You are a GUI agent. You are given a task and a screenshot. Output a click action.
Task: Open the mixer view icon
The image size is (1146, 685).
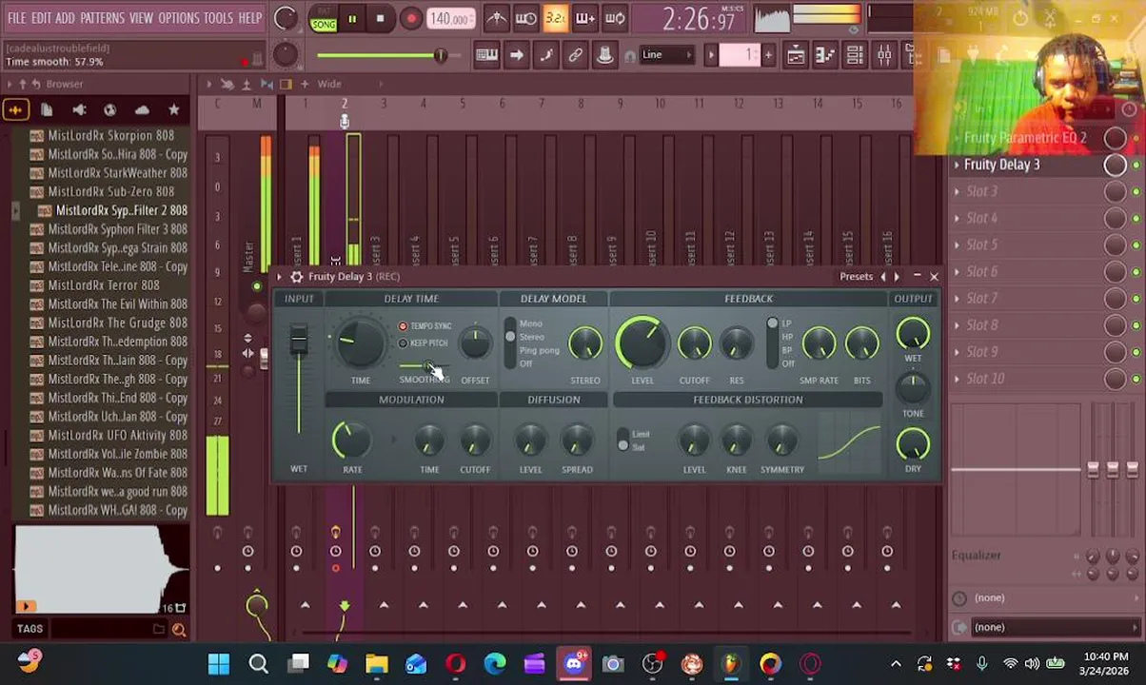[884, 55]
